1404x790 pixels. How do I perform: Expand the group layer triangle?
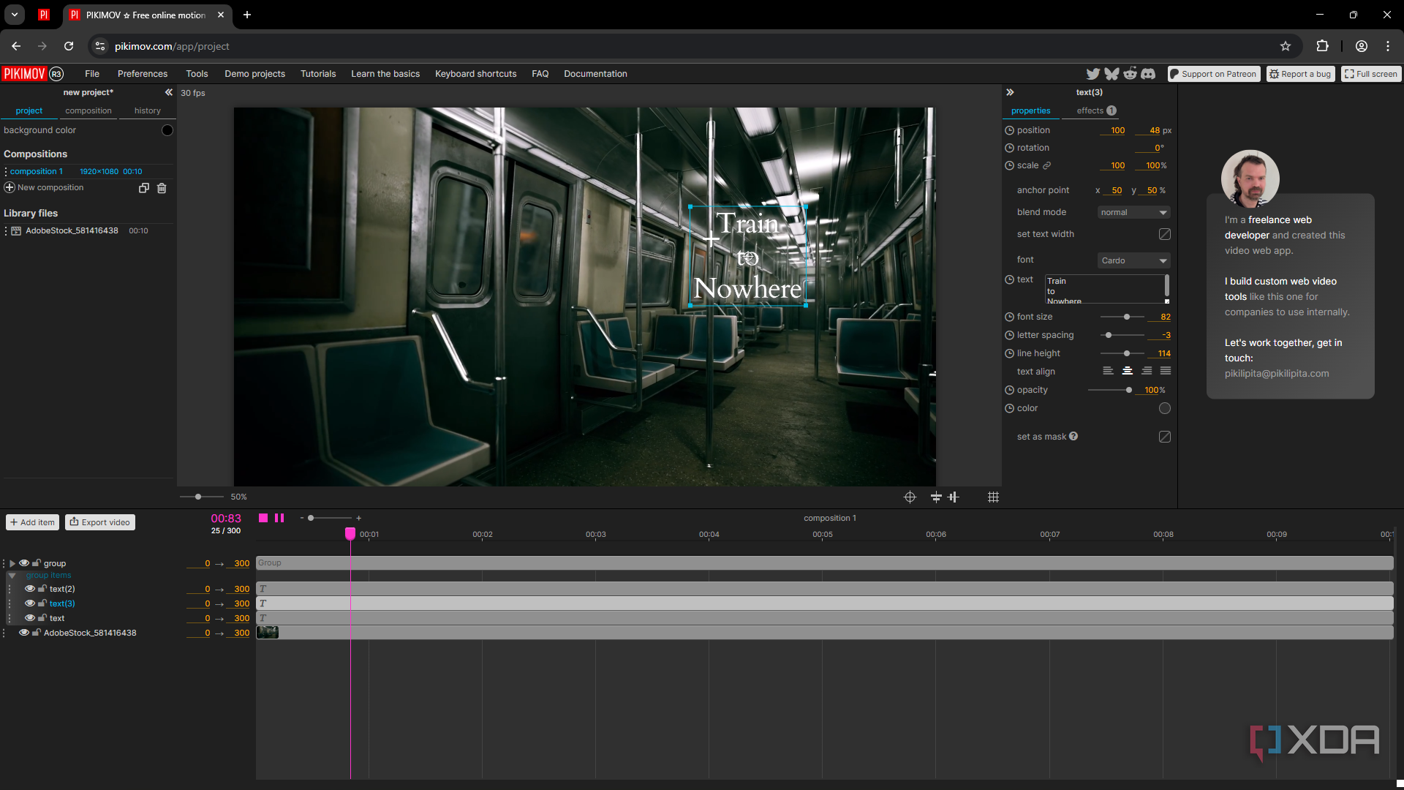(12, 563)
